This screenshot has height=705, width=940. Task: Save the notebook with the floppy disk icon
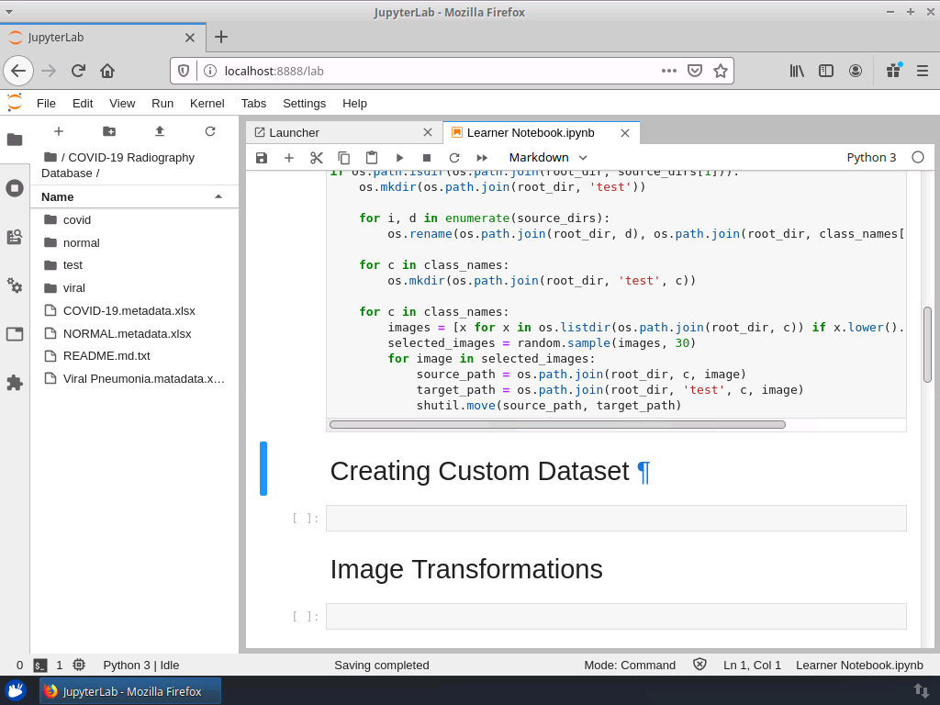click(262, 158)
